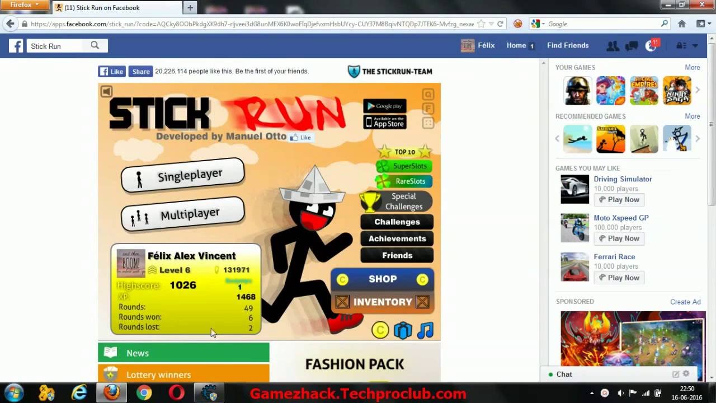
Task: Toggle fullscreen icon in game corner
Action: 428,123
